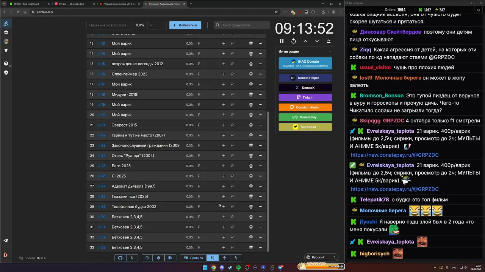Pause the auction timer

click(282, 41)
